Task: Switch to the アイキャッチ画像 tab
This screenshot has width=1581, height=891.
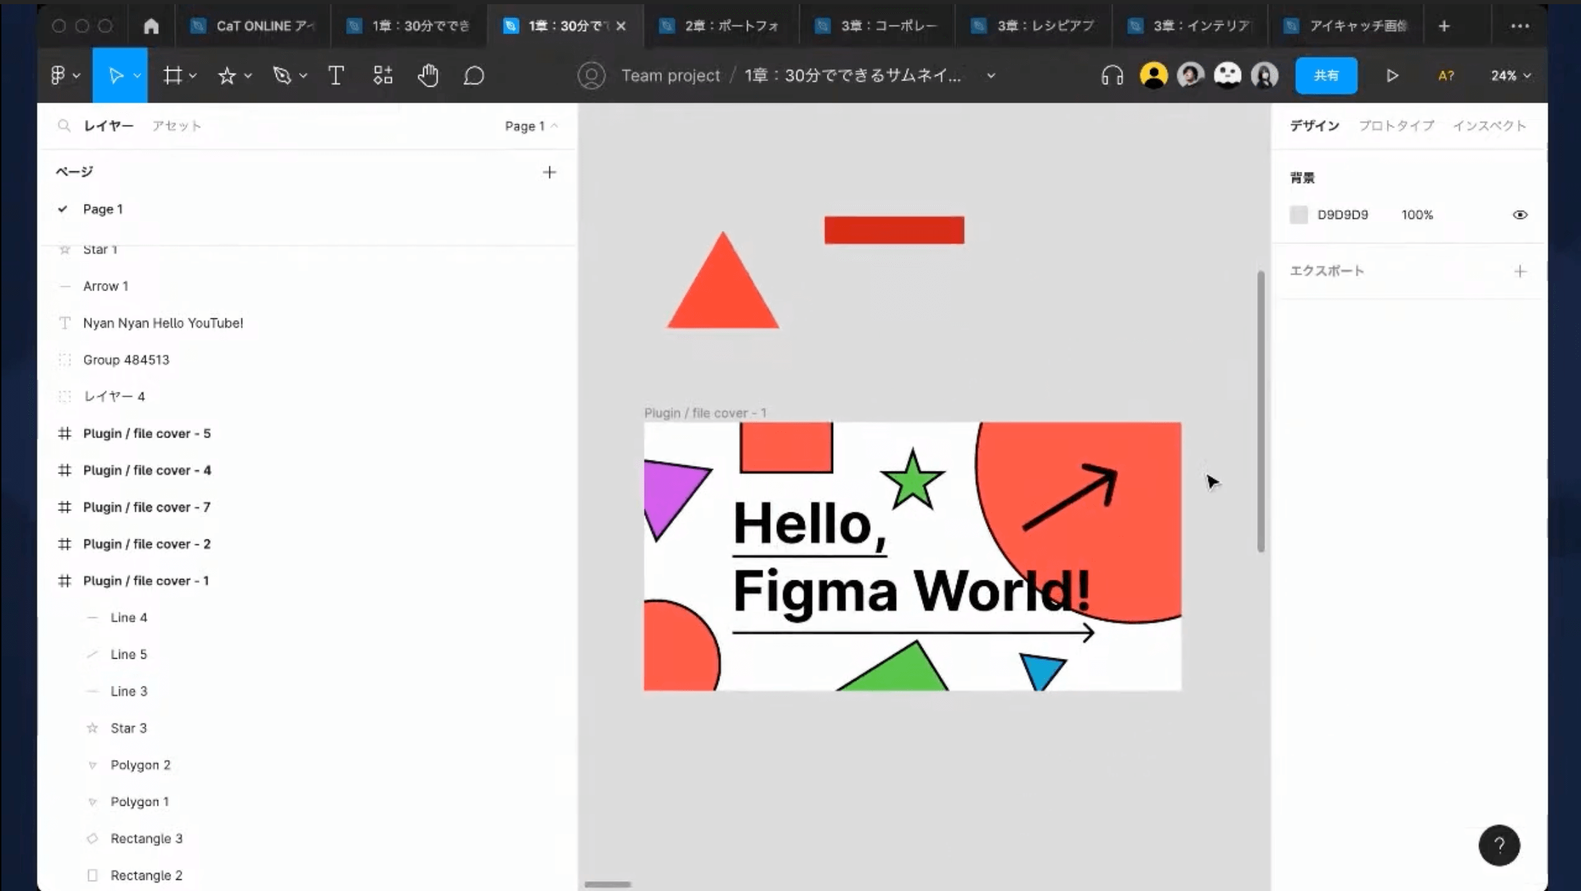Action: [x=1345, y=26]
